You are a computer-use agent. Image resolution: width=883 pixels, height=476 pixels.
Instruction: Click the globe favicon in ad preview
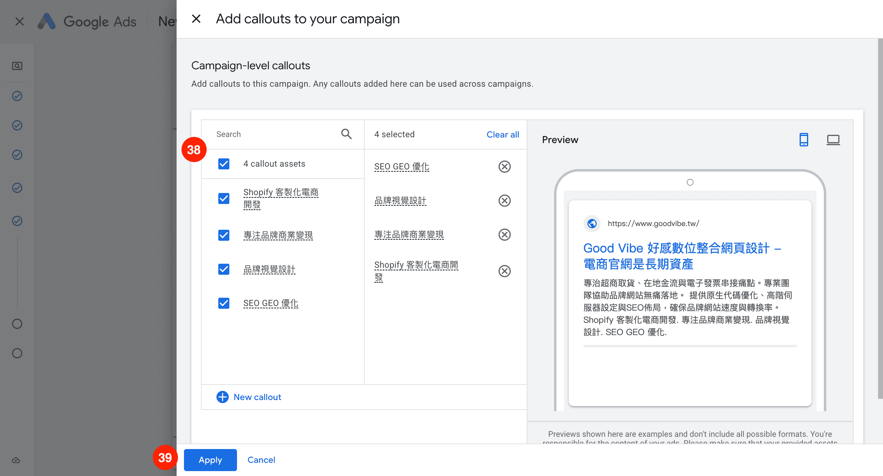coord(592,223)
